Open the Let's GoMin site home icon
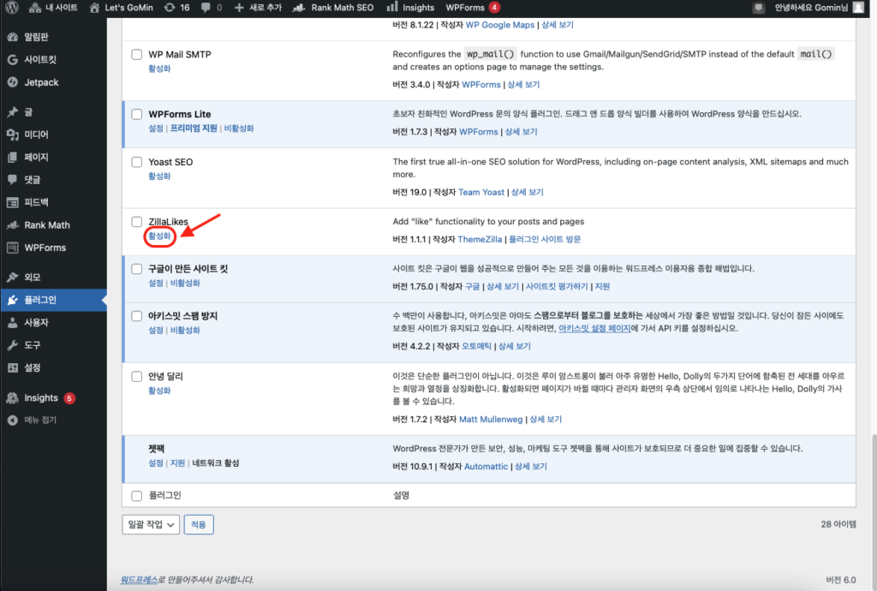Viewport: 877px width, 591px height. click(x=94, y=7)
